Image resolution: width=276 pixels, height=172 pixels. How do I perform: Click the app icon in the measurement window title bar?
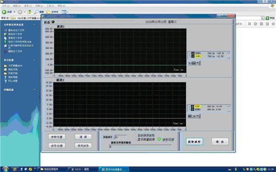(43, 16)
